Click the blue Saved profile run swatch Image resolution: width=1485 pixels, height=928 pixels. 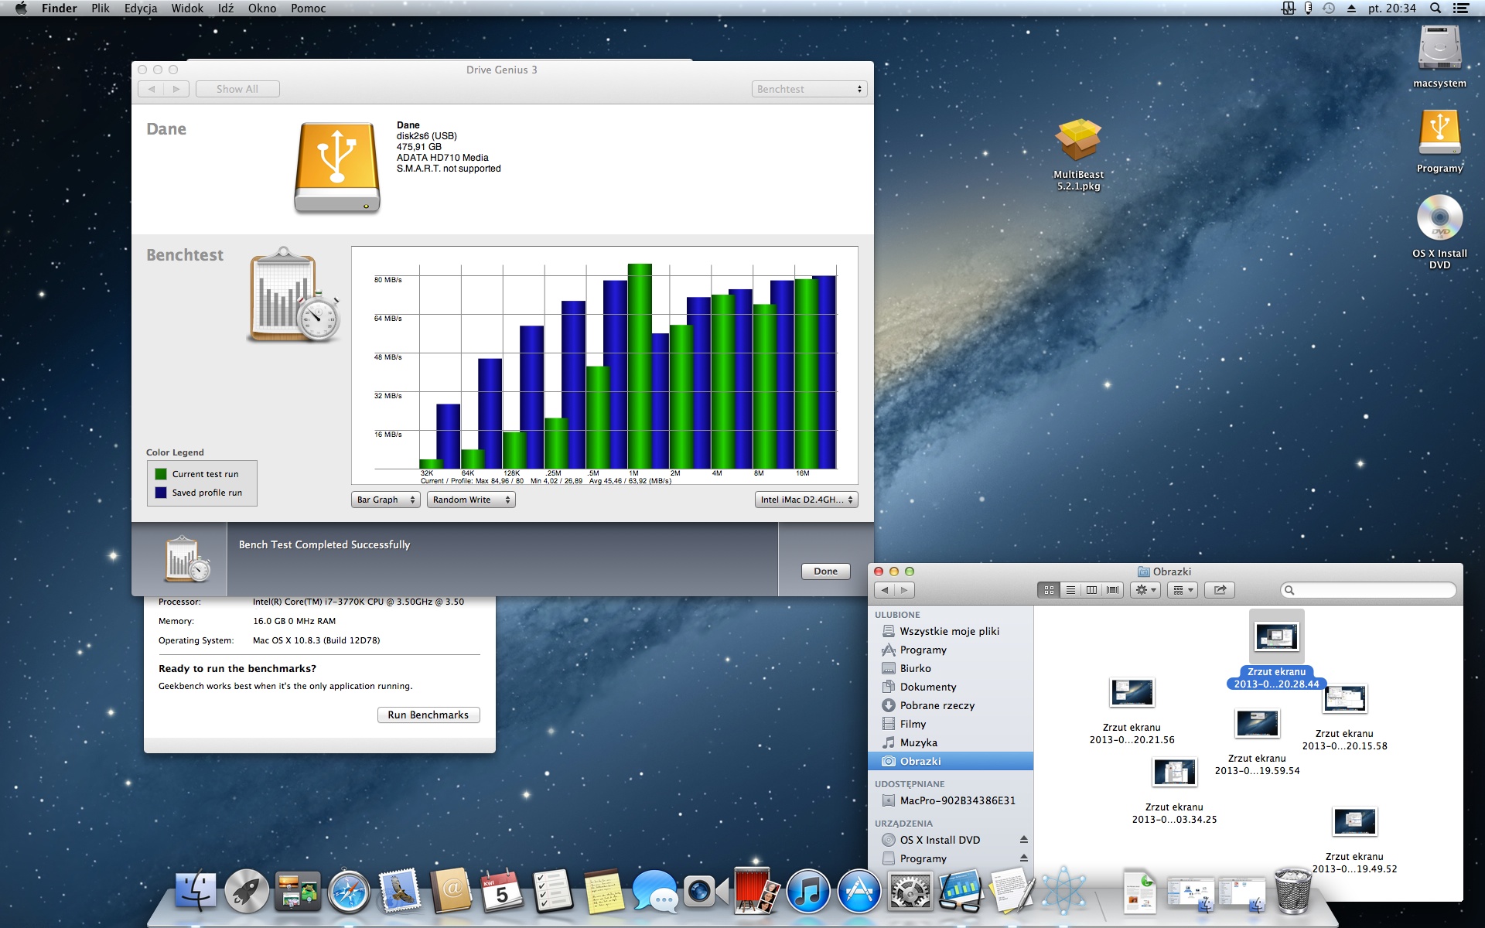pos(161,493)
